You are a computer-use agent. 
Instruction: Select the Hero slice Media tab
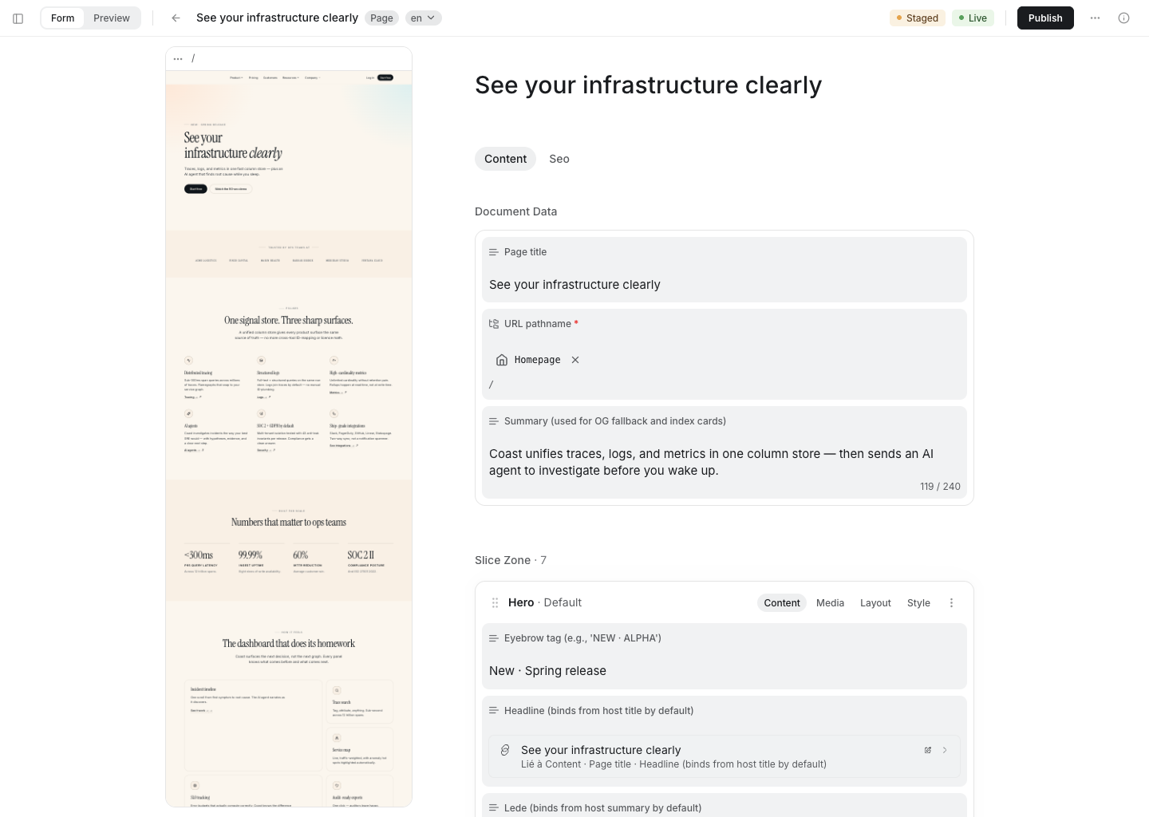(830, 603)
